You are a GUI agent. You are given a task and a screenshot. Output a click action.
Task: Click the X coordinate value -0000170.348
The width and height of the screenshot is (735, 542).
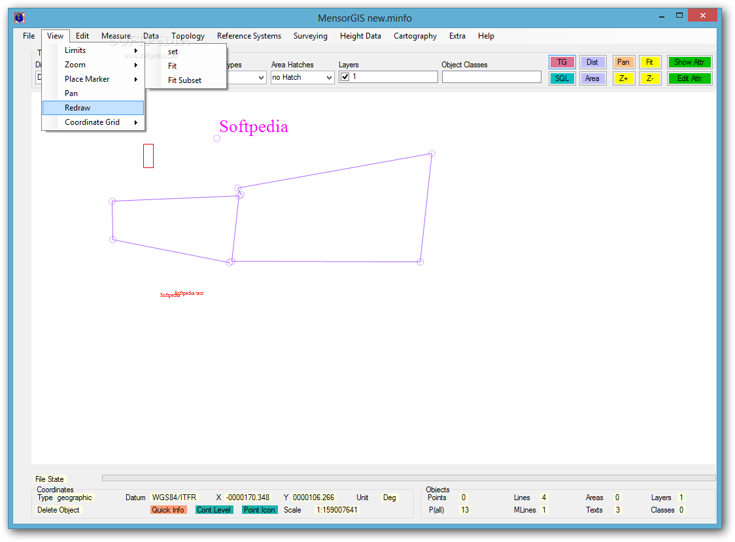(248, 498)
